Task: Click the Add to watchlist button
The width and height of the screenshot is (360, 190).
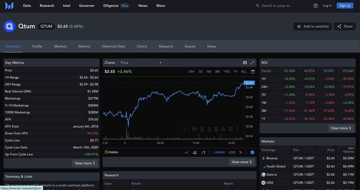Action: coord(313,26)
